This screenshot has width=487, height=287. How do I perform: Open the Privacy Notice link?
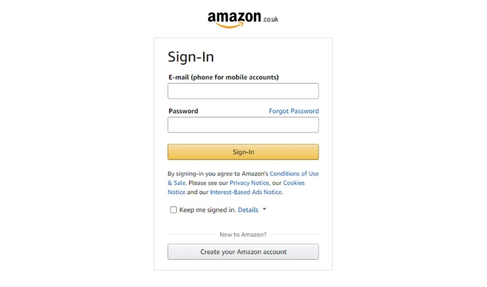tap(249, 183)
